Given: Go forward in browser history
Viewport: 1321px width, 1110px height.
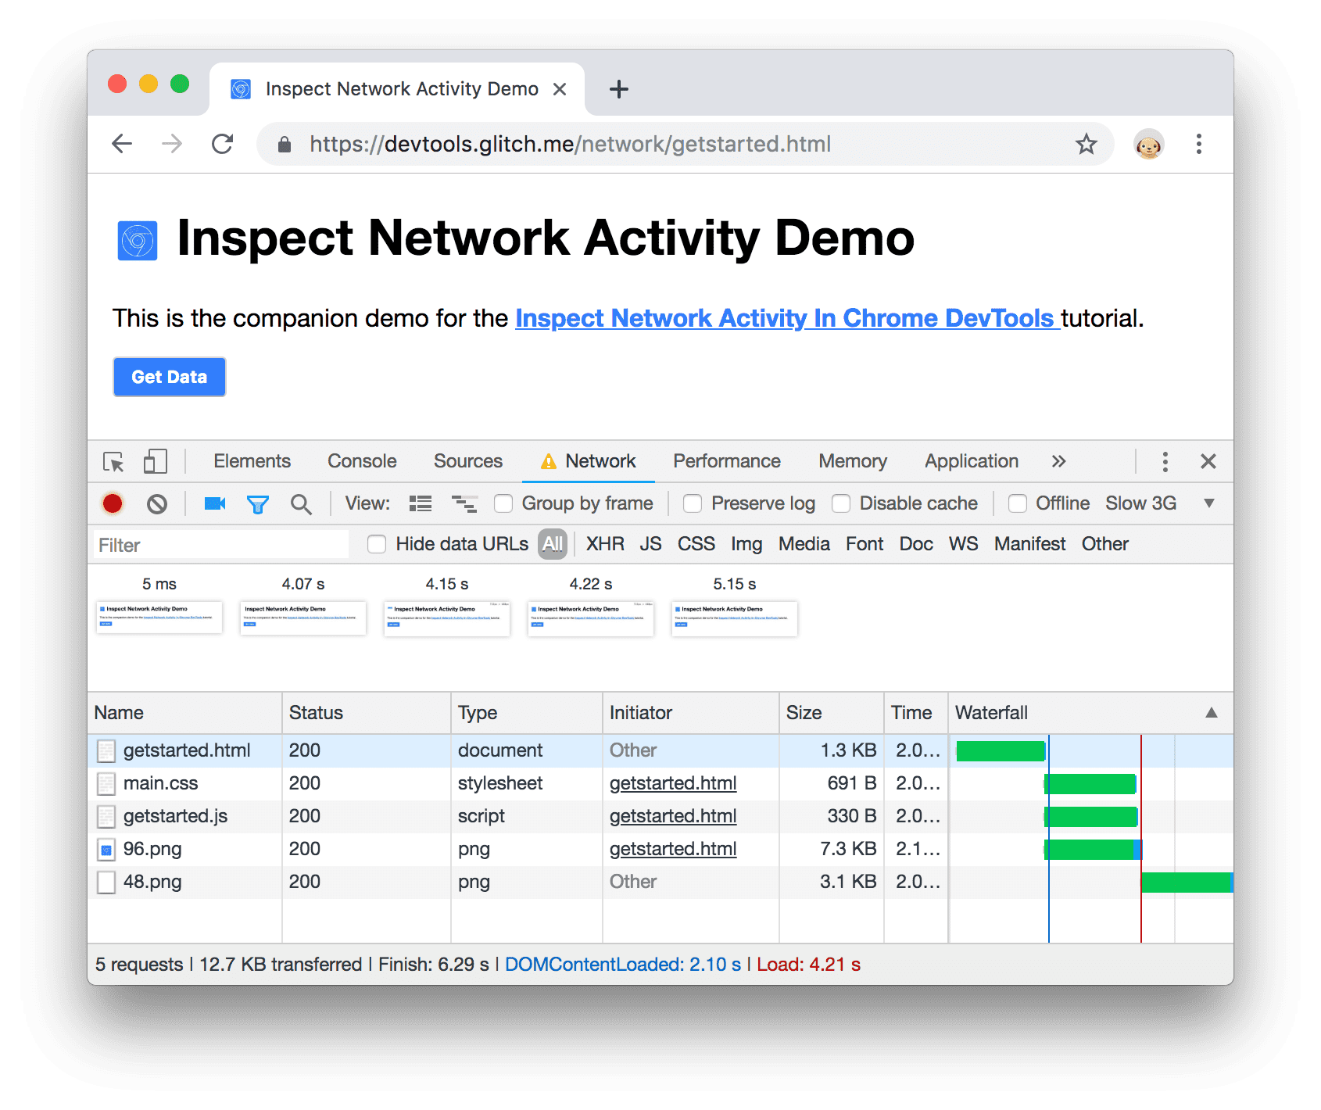Looking at the screenshot, I should (172, 144).
